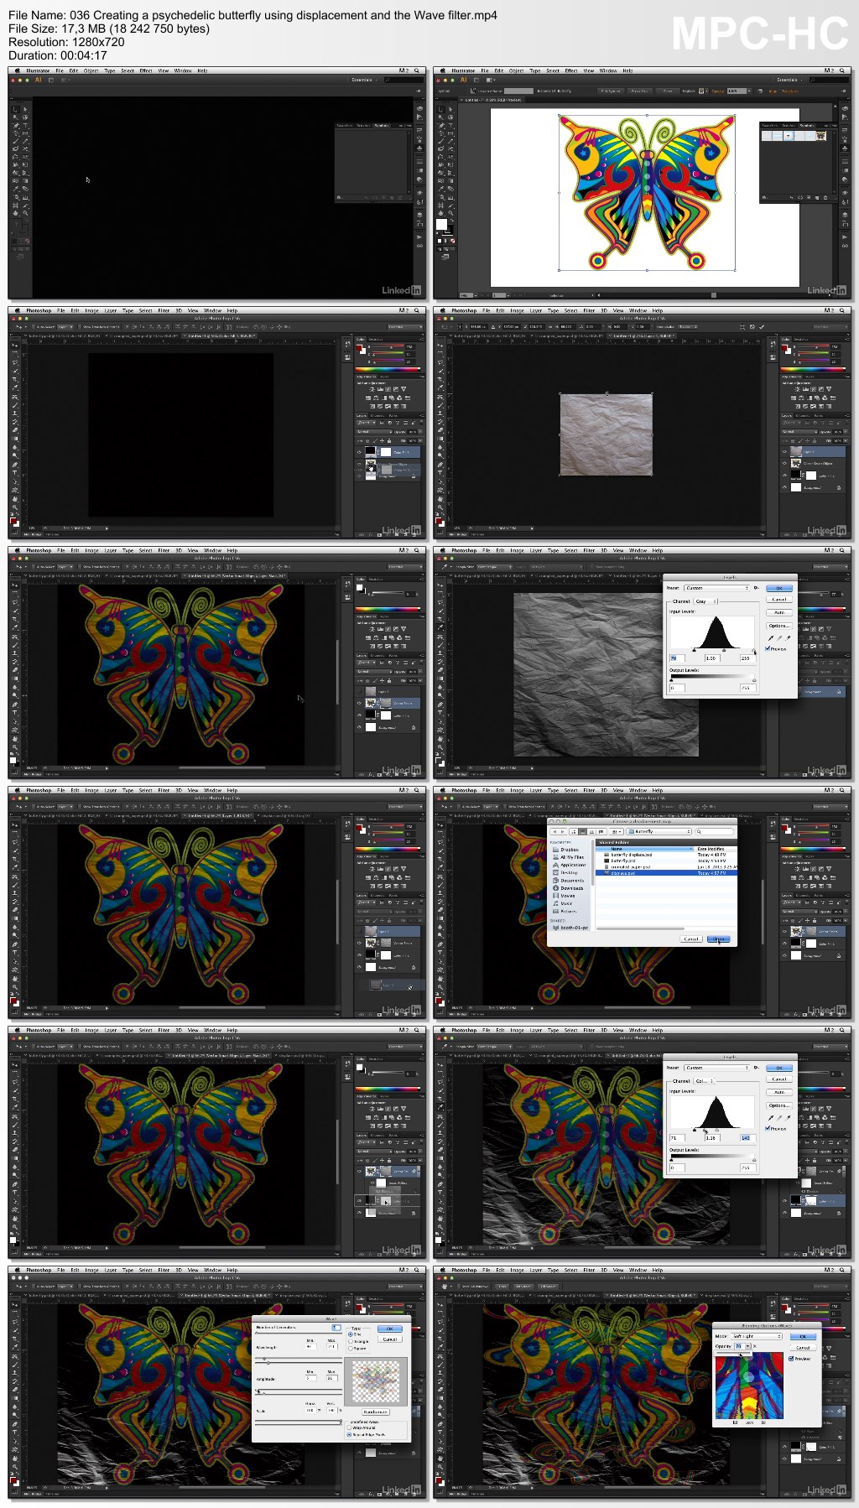Click Cancel in the Gray channel Levels dialog
The width and height of the screenshot is (859, 1508).
(779, 600)
